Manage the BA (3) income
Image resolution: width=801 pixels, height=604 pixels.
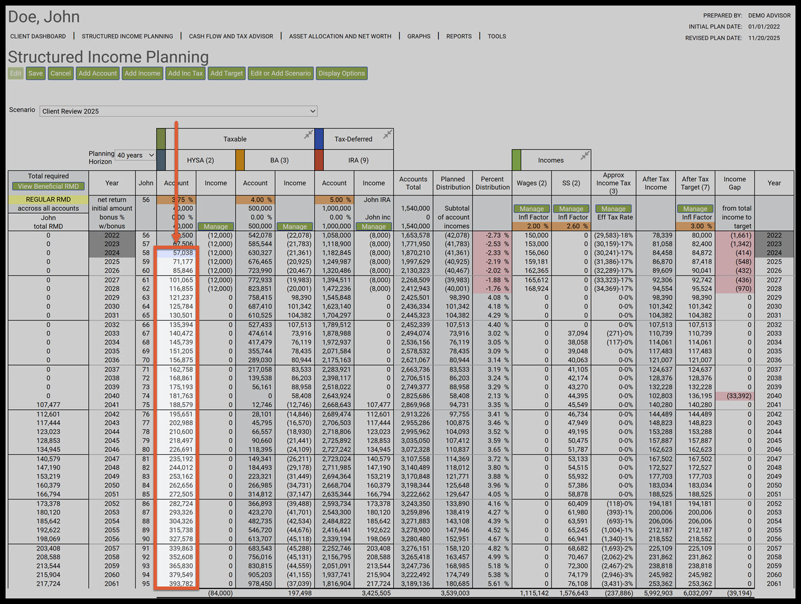click(x=295, y=227)
